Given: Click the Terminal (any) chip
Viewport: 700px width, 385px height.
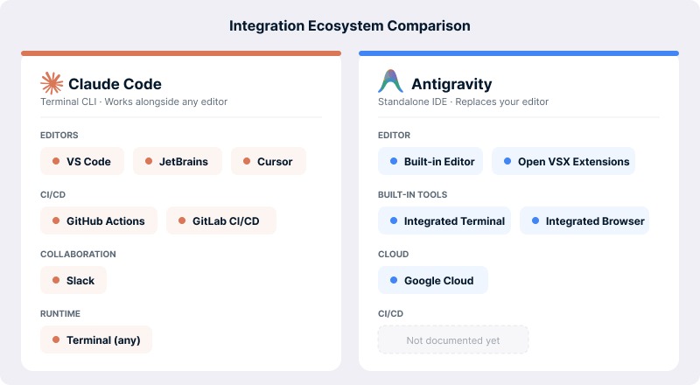Looking at the screenshot, I should 96,339.
